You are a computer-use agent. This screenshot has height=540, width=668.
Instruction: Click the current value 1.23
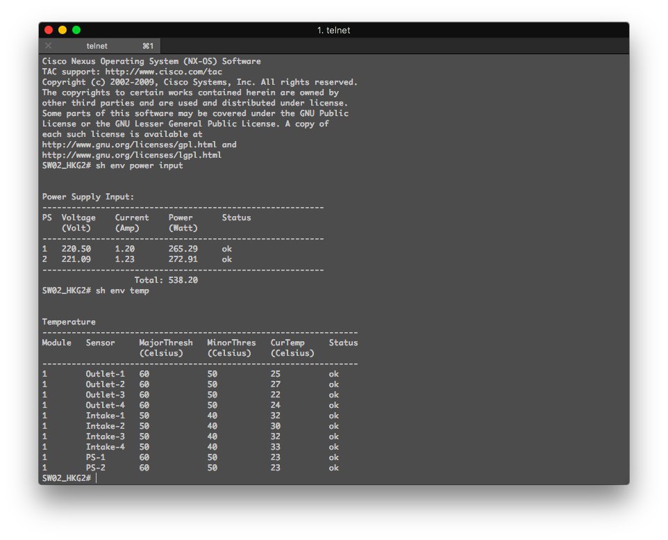click(x=125, y=259)
